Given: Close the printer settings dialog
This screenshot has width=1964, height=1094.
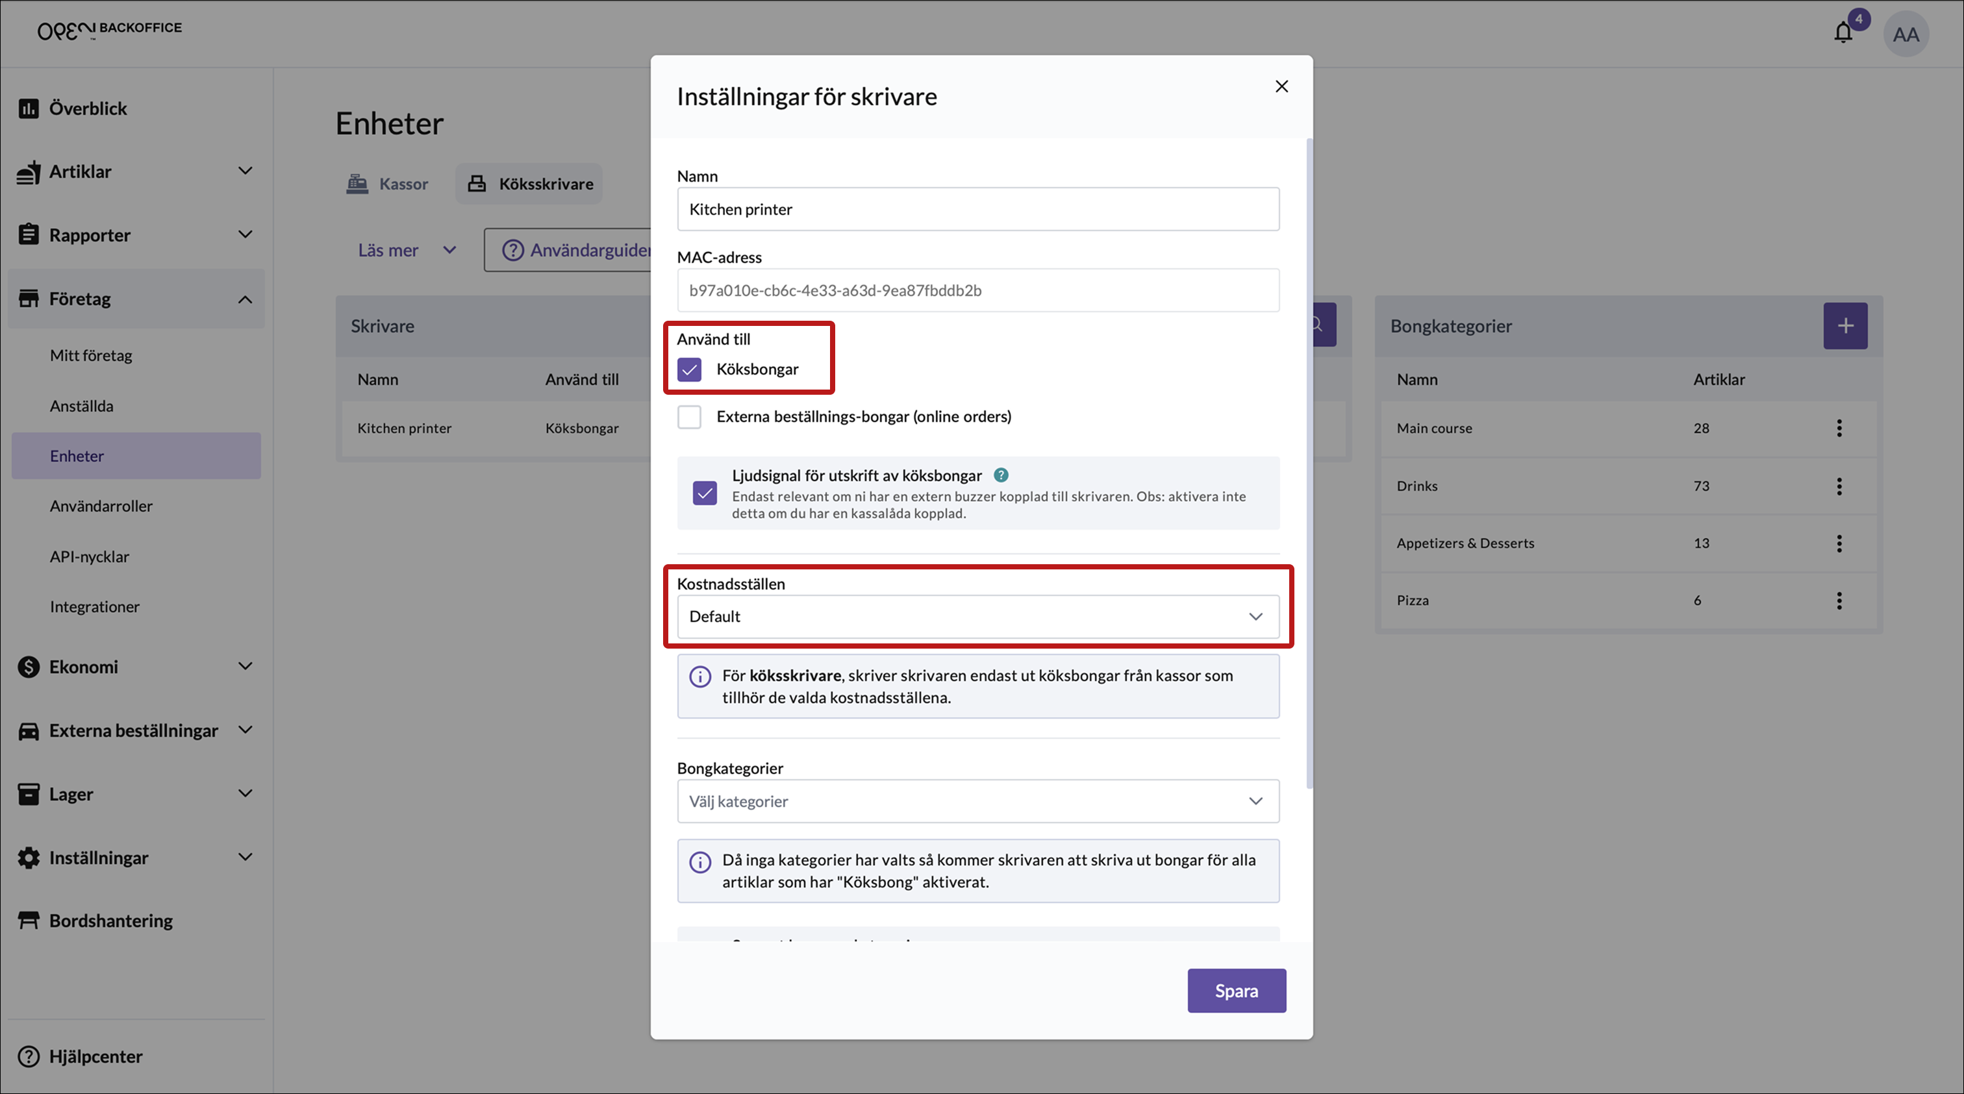Looking at the screenshot, I should click(x=1281, y=87).
